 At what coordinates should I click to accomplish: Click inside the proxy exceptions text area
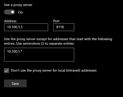tap(39, 55)
